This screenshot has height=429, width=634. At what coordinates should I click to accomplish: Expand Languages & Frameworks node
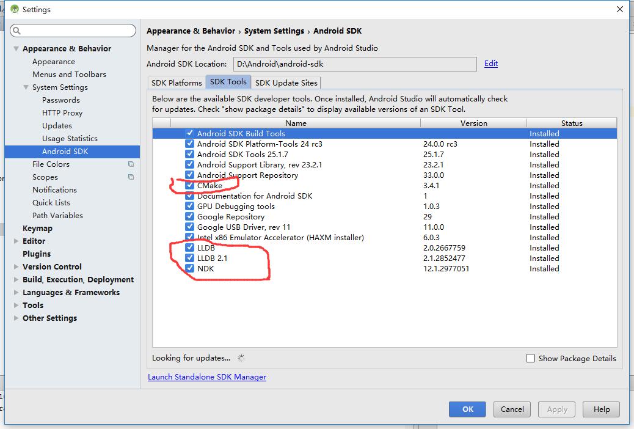point(16,292)
